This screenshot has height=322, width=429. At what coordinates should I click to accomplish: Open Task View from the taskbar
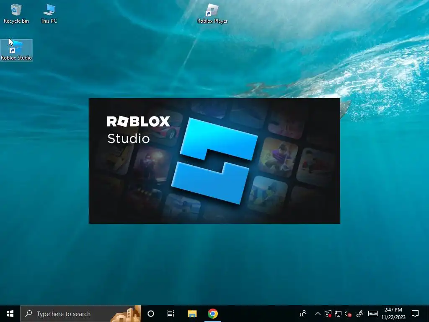(171, 314)
